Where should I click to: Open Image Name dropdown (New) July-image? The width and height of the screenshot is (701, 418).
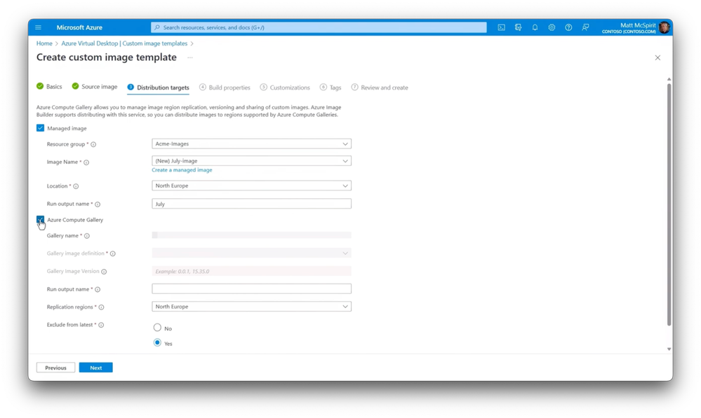pyautogui.click(x=251, y=160)
